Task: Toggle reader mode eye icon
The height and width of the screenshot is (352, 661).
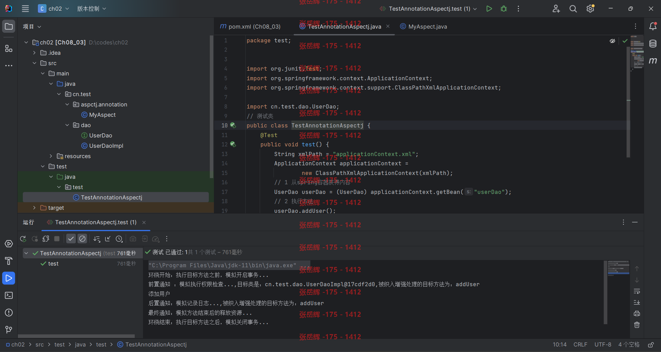Action: [x=612, y=41]
